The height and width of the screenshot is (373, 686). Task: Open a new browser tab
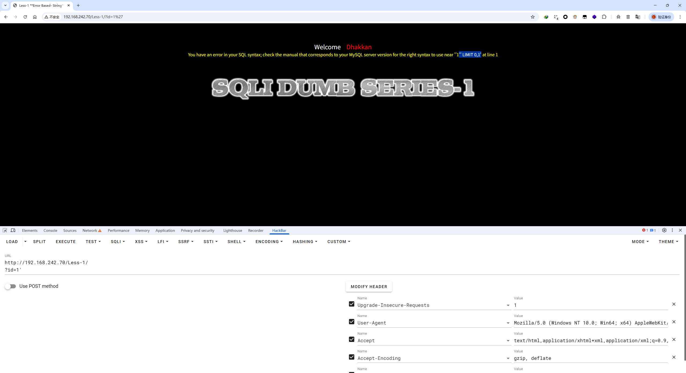click(x=78, y=5)
